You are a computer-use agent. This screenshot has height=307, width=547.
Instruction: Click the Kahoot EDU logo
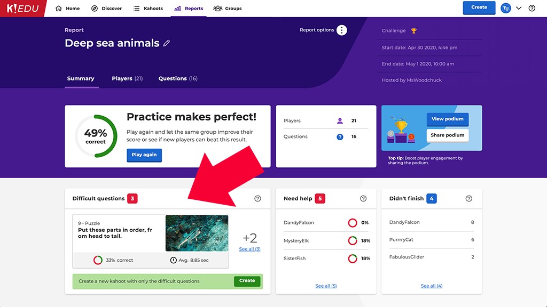[22, 8]
